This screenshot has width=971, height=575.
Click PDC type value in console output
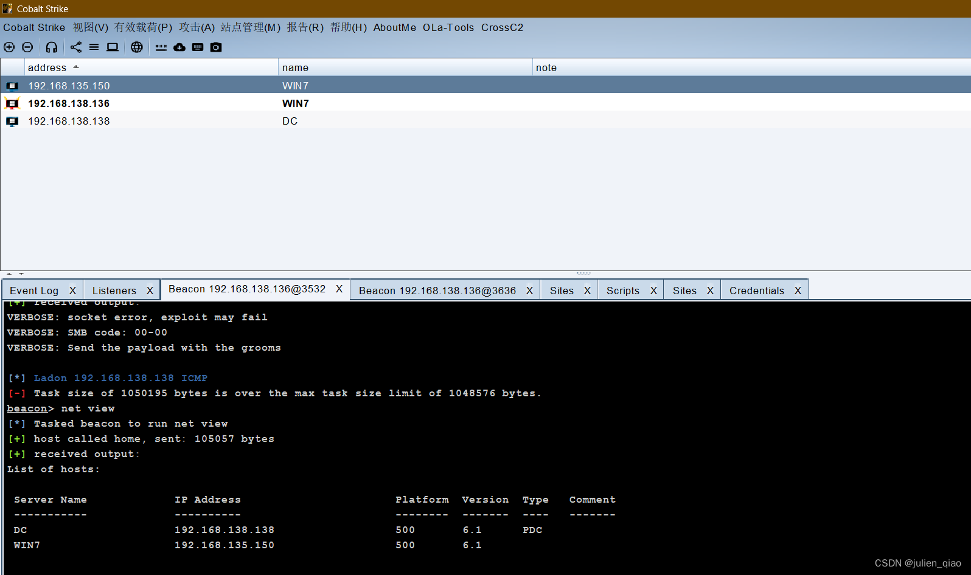point(532,530)
